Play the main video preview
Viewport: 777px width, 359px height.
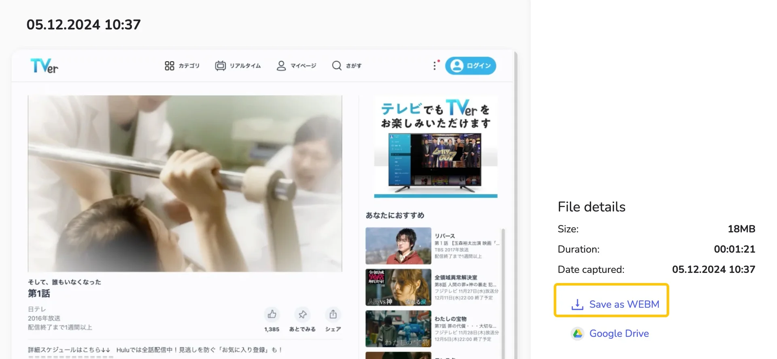tap(185, 184)
